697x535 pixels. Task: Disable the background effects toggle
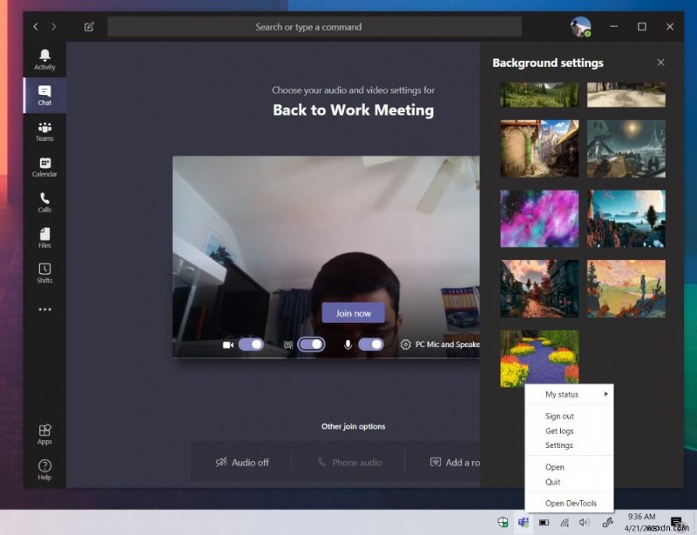(312, 344)
